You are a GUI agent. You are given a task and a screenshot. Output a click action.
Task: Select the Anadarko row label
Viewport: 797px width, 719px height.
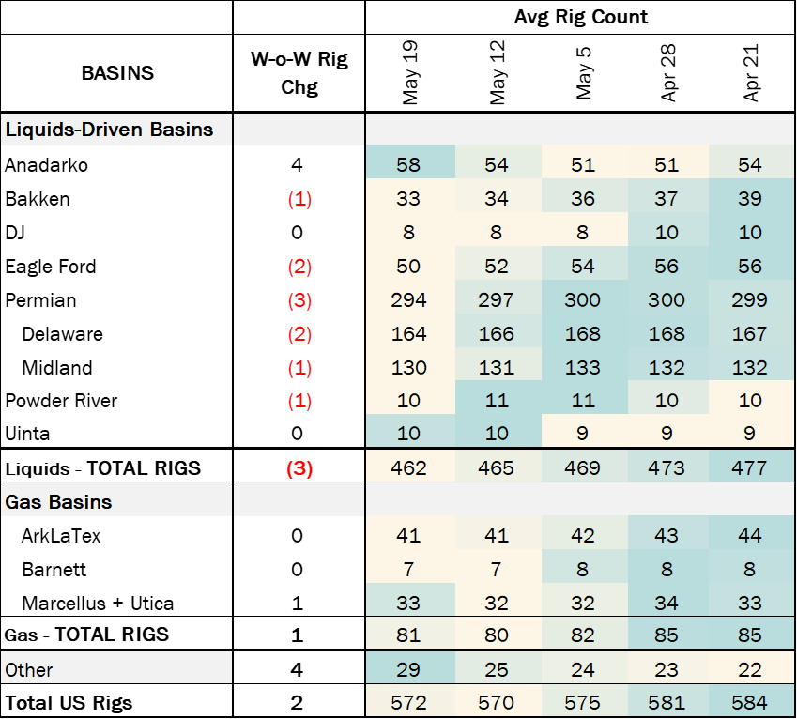tap(46, 165)
